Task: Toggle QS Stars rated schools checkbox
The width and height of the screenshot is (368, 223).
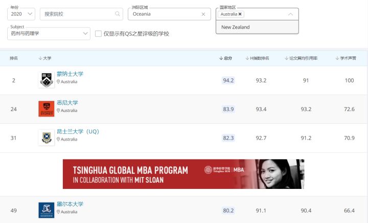Action: tap(98, 34)
